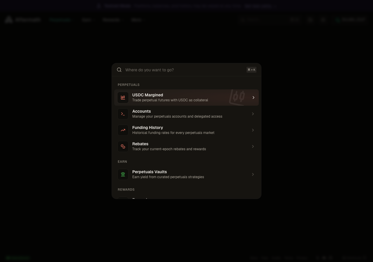The width and height of the screenshot is (373, 262).
Task: Click the large faded candlestick graphic
Action: coord(237,97)
